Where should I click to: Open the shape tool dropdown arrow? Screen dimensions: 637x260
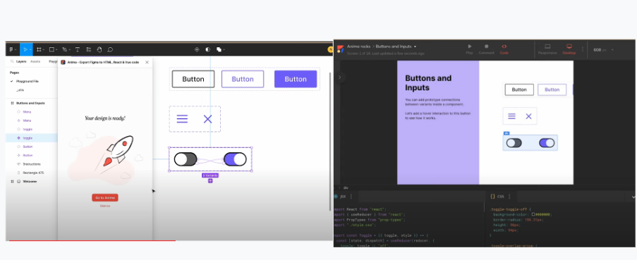[x=56, y=50]
